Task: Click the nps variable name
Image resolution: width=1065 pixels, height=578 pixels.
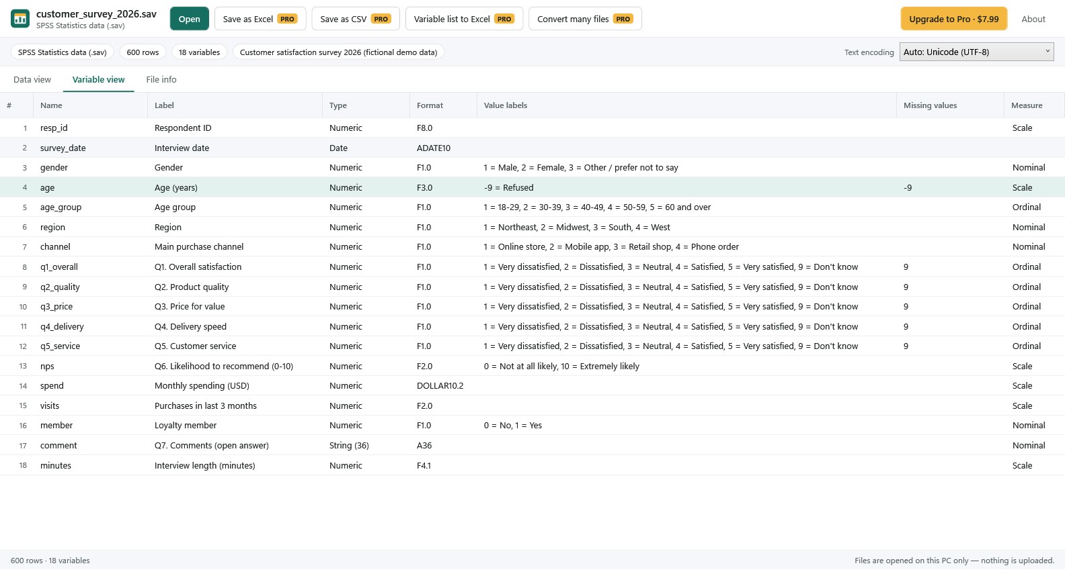Action: [x=47, y=366]
